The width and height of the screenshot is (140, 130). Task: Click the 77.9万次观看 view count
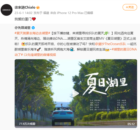coord(27,124)
